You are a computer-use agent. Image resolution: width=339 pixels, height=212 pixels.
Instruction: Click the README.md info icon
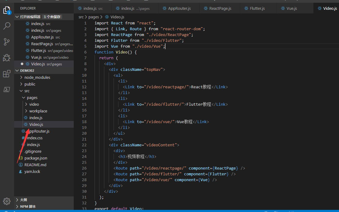coord(21,165)
